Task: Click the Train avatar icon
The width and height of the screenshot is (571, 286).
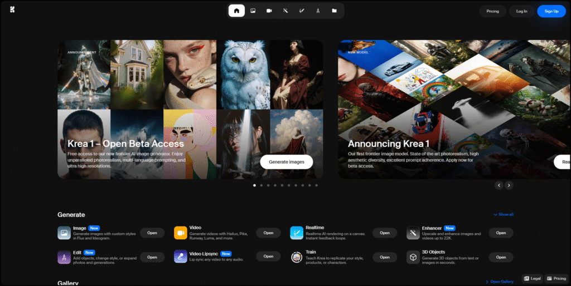Action: [x=297, y=257]
